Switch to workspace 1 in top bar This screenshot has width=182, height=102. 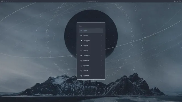point(4,1)
